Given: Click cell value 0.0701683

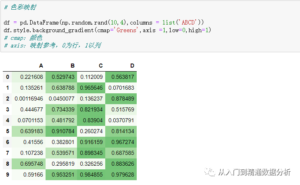Looking at the screenshot, I should pos(121,88).
